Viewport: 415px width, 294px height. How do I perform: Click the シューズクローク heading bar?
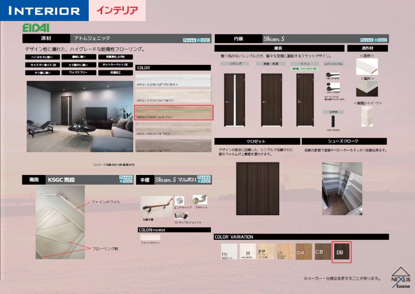tap(344, 141)
